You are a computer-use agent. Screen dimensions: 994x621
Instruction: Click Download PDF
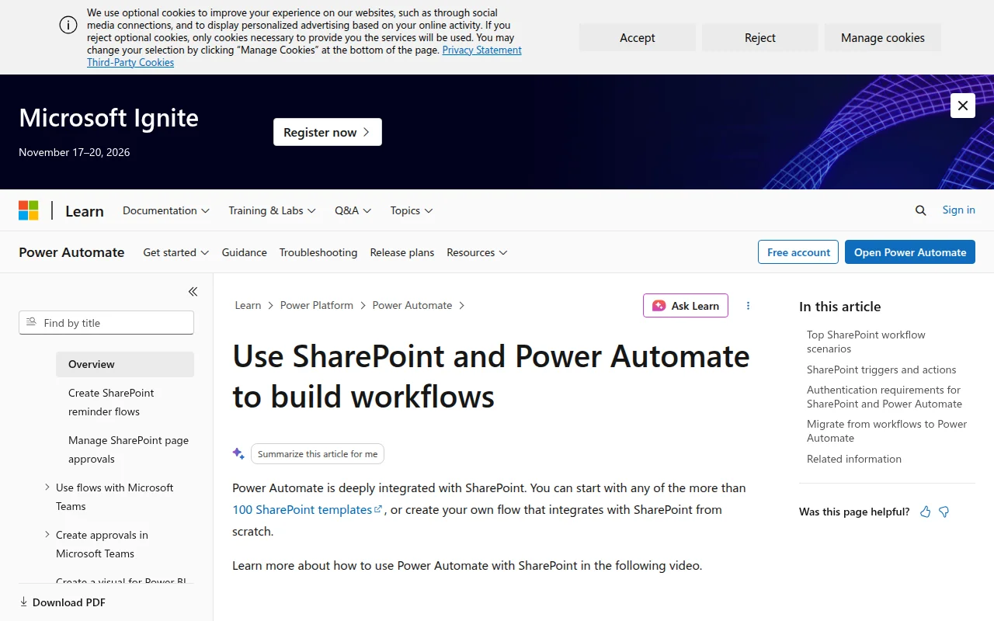(62, 602)
